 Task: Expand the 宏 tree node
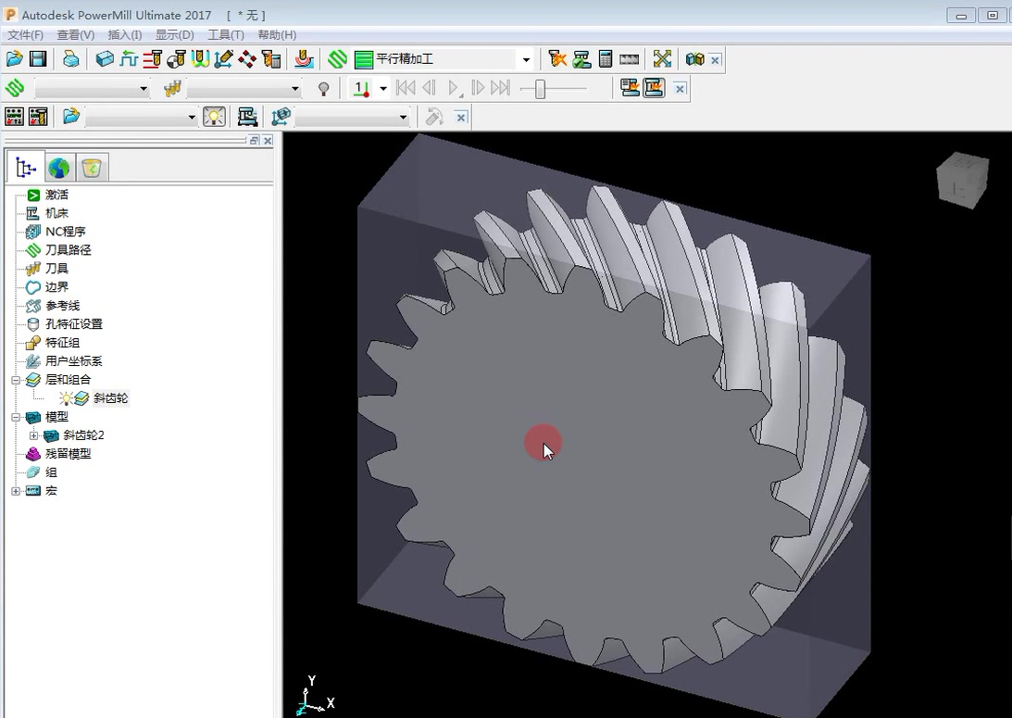click(16, 491)
